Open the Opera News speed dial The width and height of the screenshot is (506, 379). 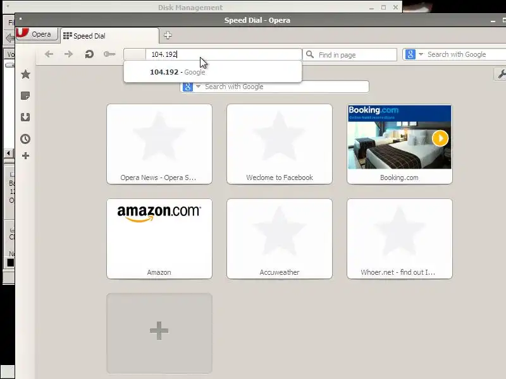(x=159, y=144)
